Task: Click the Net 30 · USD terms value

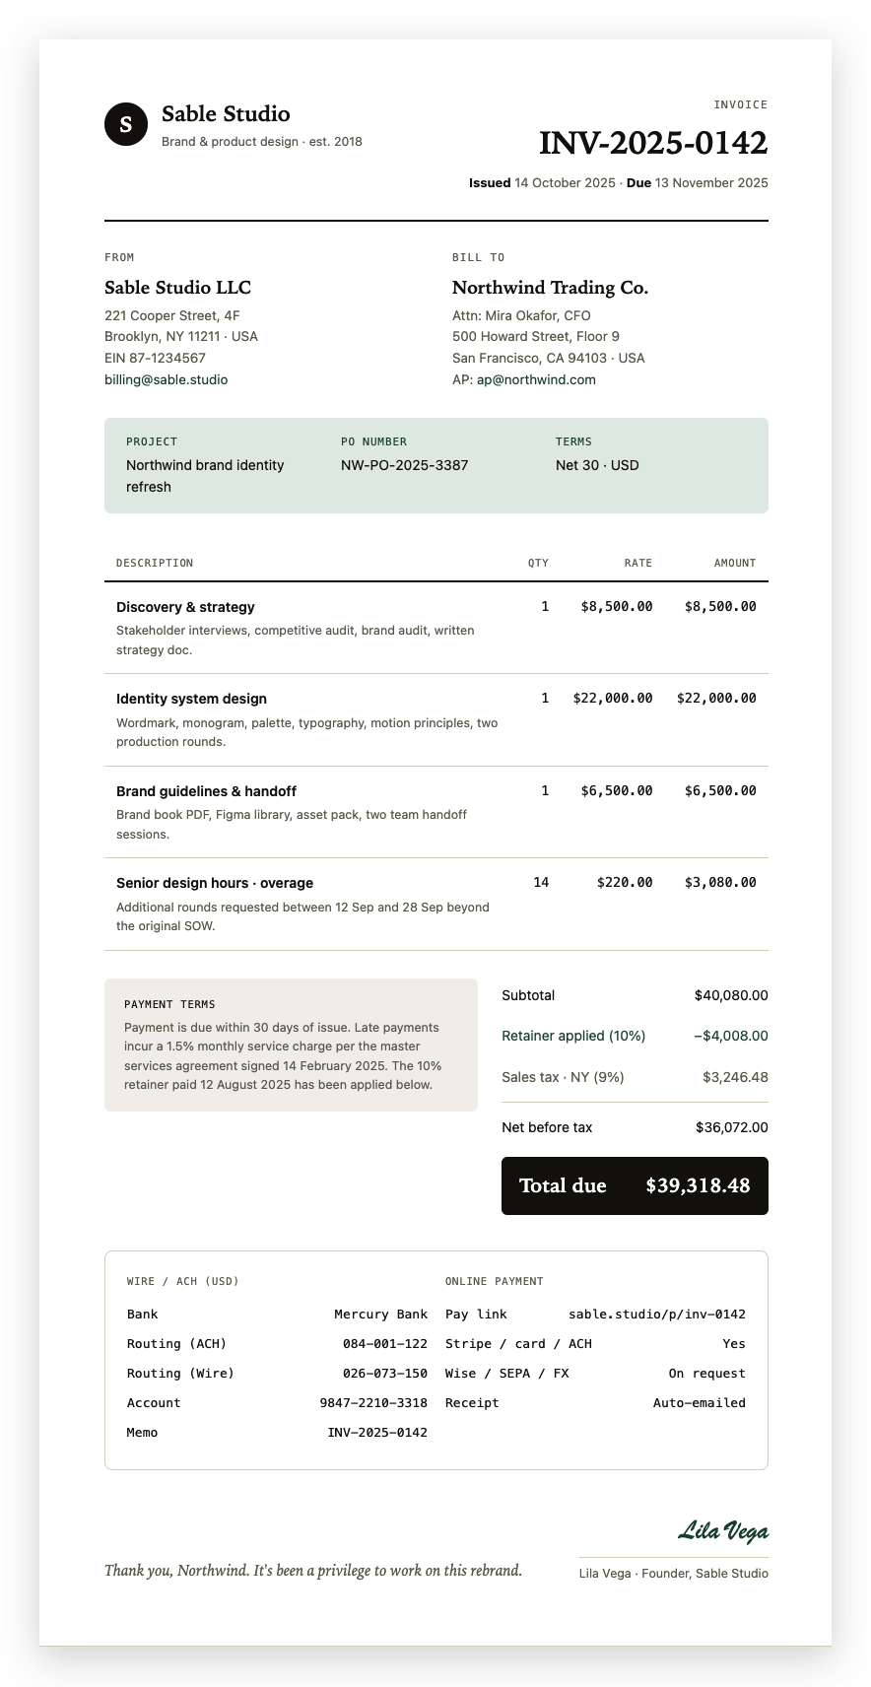Action: click(x=597, y=465)
